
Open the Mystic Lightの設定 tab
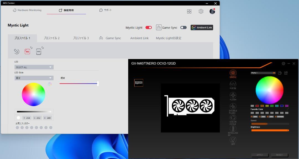[x=169, y=38]
